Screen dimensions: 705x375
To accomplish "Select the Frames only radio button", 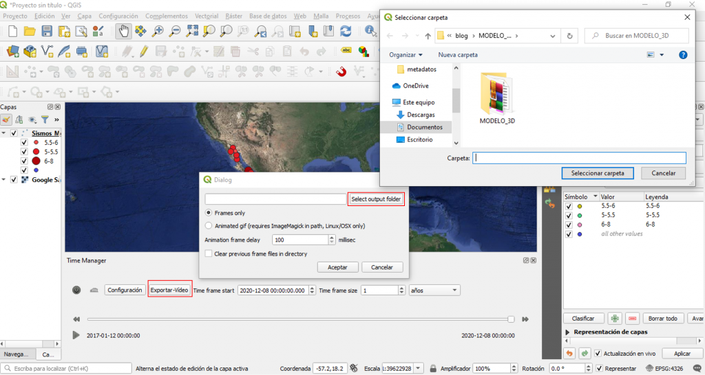I will coord(209,213).
